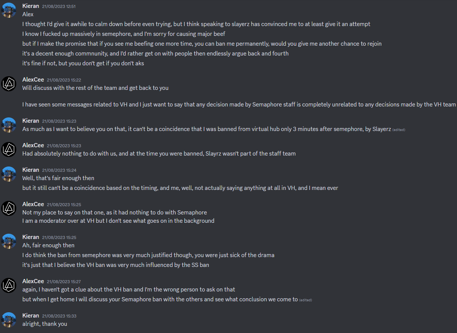The height and width of the screenshot is (333, 457).
Task: Click the 21/08/2023 15:24 timestamp
Action: coord(59,170)
